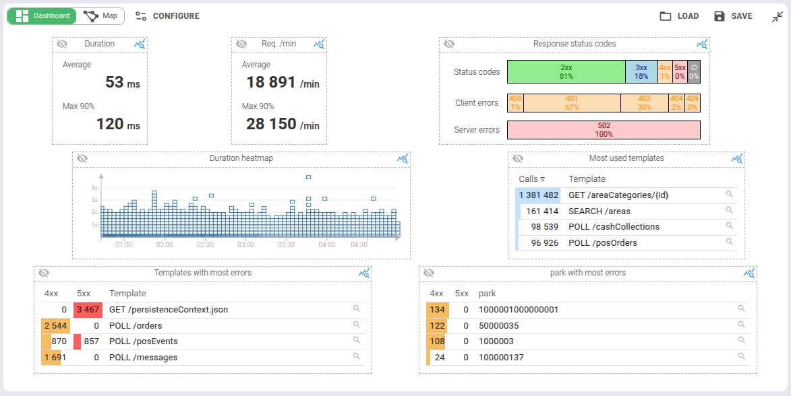Click the LOAD button

678,15
